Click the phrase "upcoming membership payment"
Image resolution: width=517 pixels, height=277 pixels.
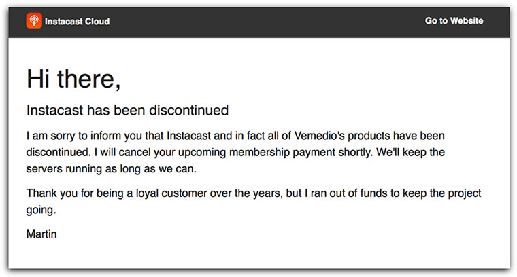241,152
